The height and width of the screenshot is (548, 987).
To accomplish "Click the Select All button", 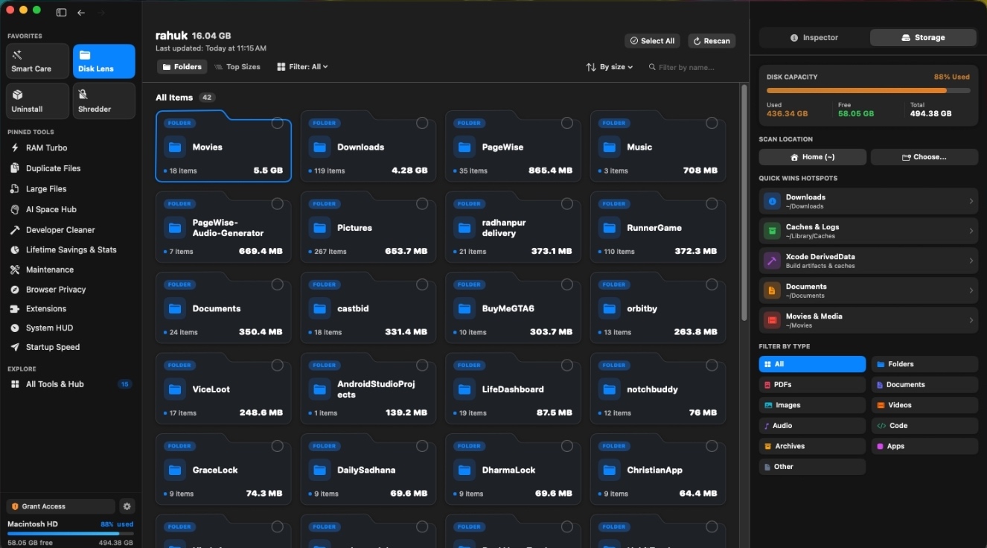I will 652,41.
